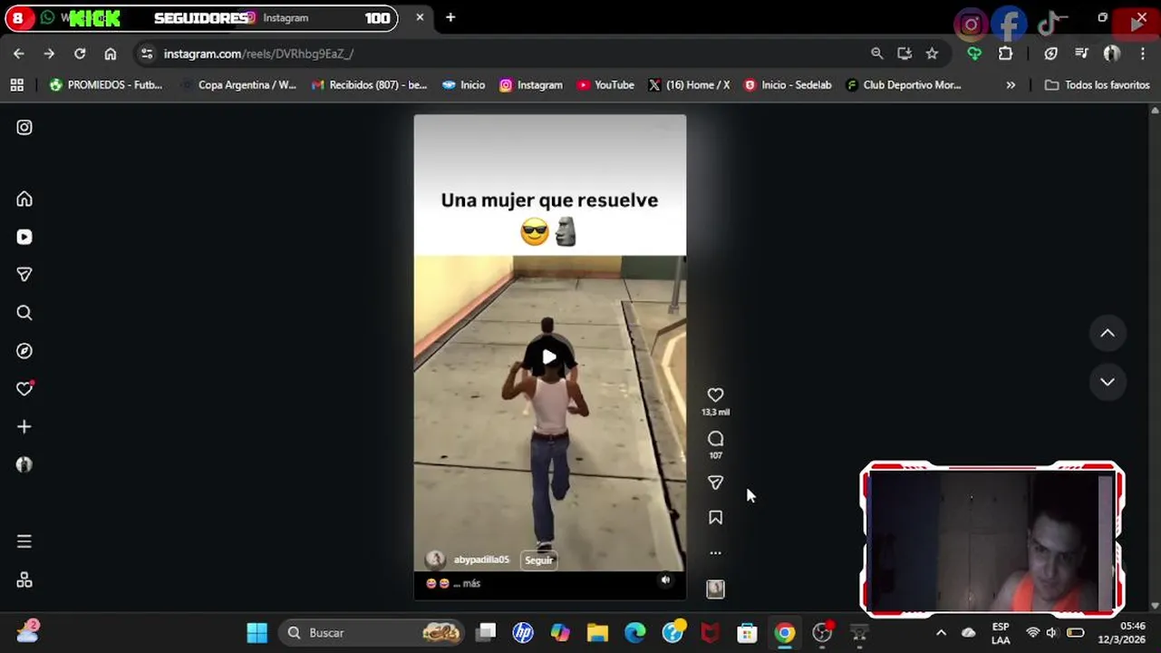Viewport: 1161px width, 653px height.
Task: Open Inicio - Sedelab bookmark
Action: coord(788,84)
